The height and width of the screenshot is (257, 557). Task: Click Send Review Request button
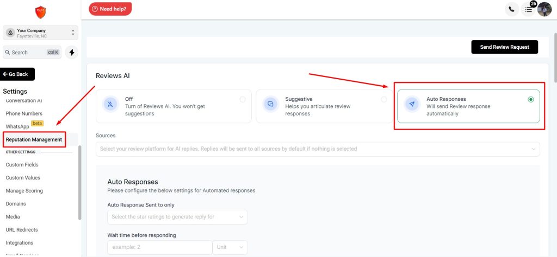[504, 47]
